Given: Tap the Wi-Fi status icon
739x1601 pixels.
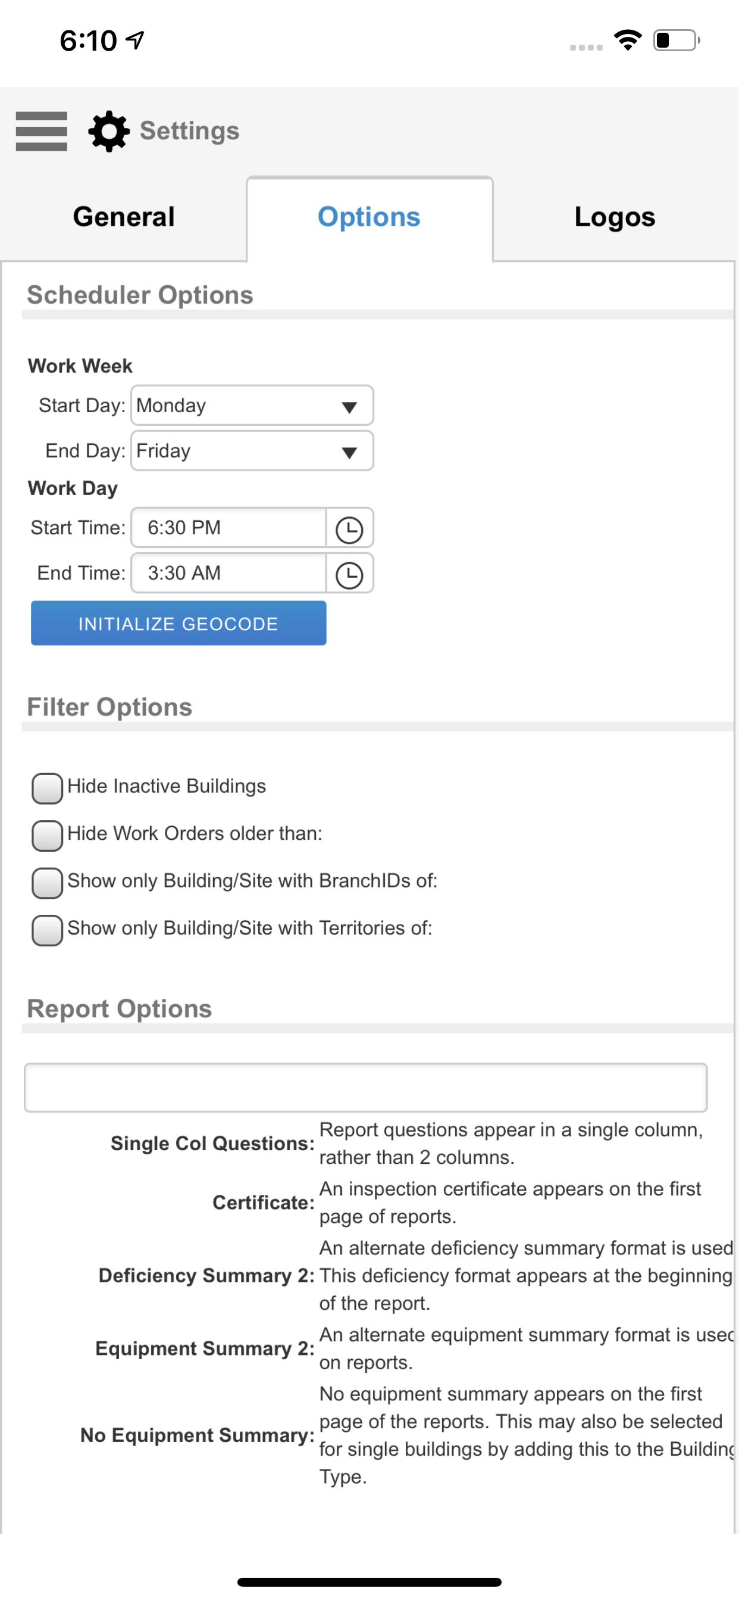Looking at the screenshot, I should [x=628, y=41].
